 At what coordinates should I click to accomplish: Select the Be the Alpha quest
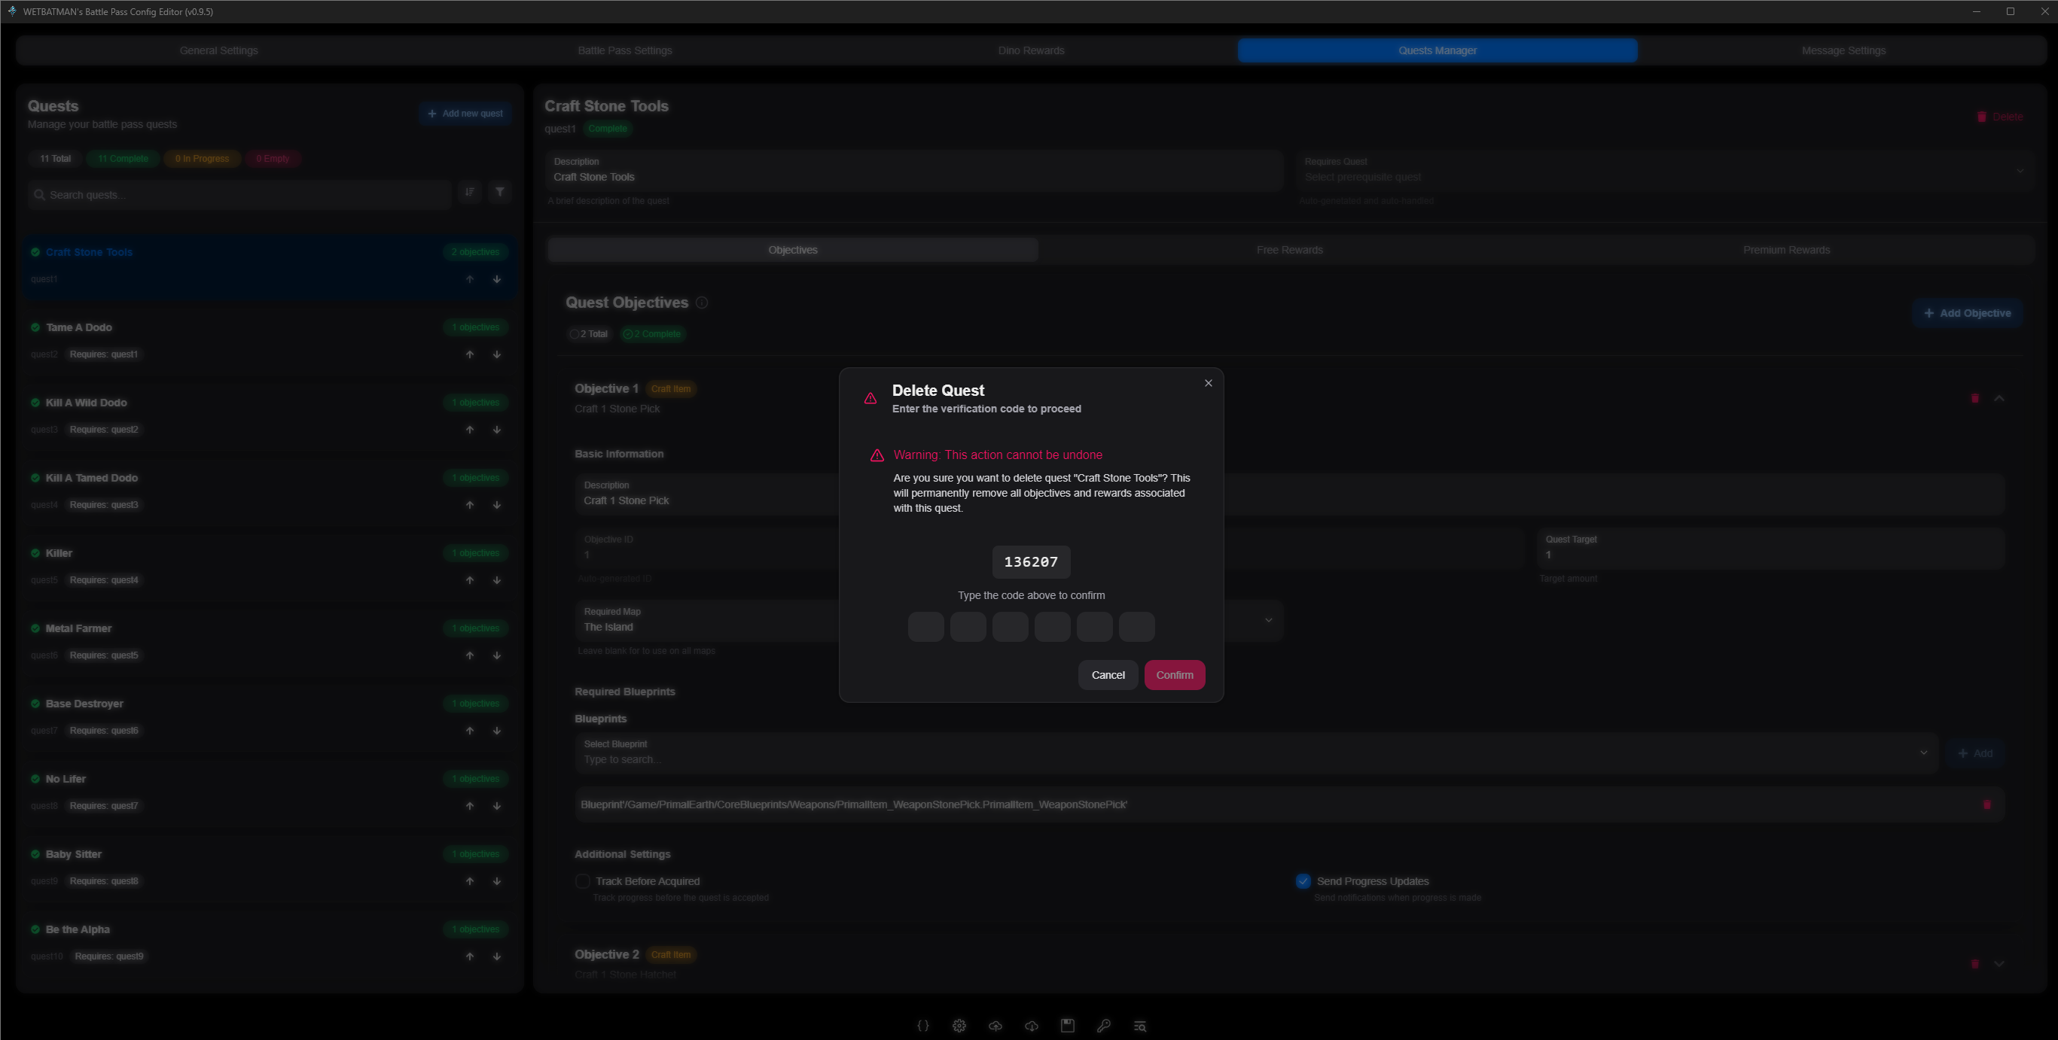coord(270,942)
